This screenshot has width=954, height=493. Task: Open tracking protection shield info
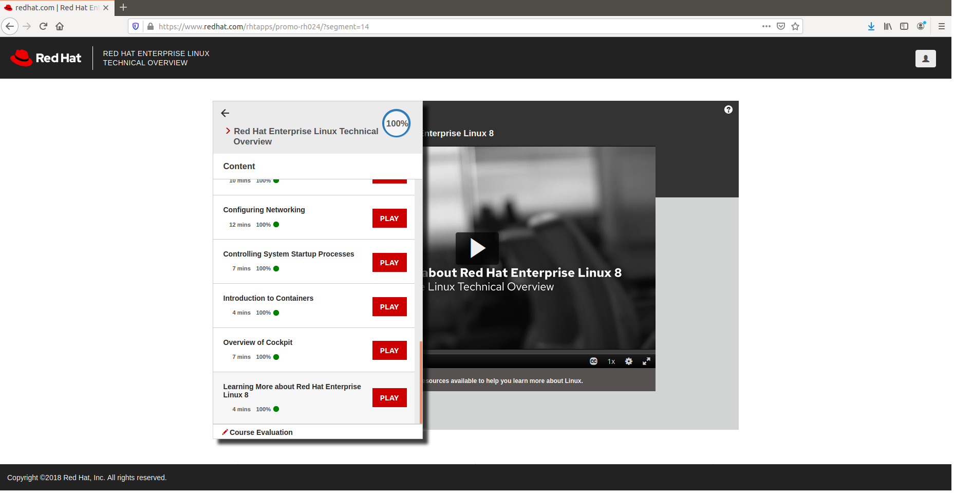click(136, 26)
